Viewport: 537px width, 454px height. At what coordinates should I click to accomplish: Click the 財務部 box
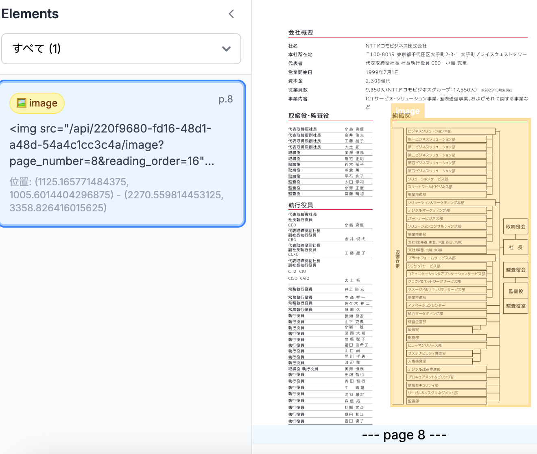[446, 338]
